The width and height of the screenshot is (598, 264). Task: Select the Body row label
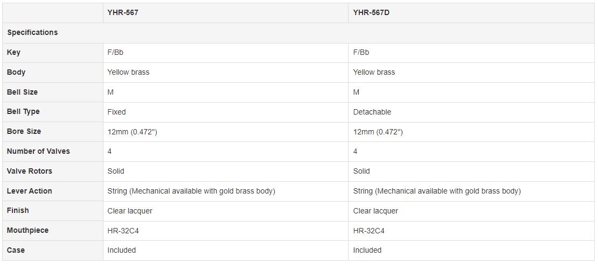[16, 72]
